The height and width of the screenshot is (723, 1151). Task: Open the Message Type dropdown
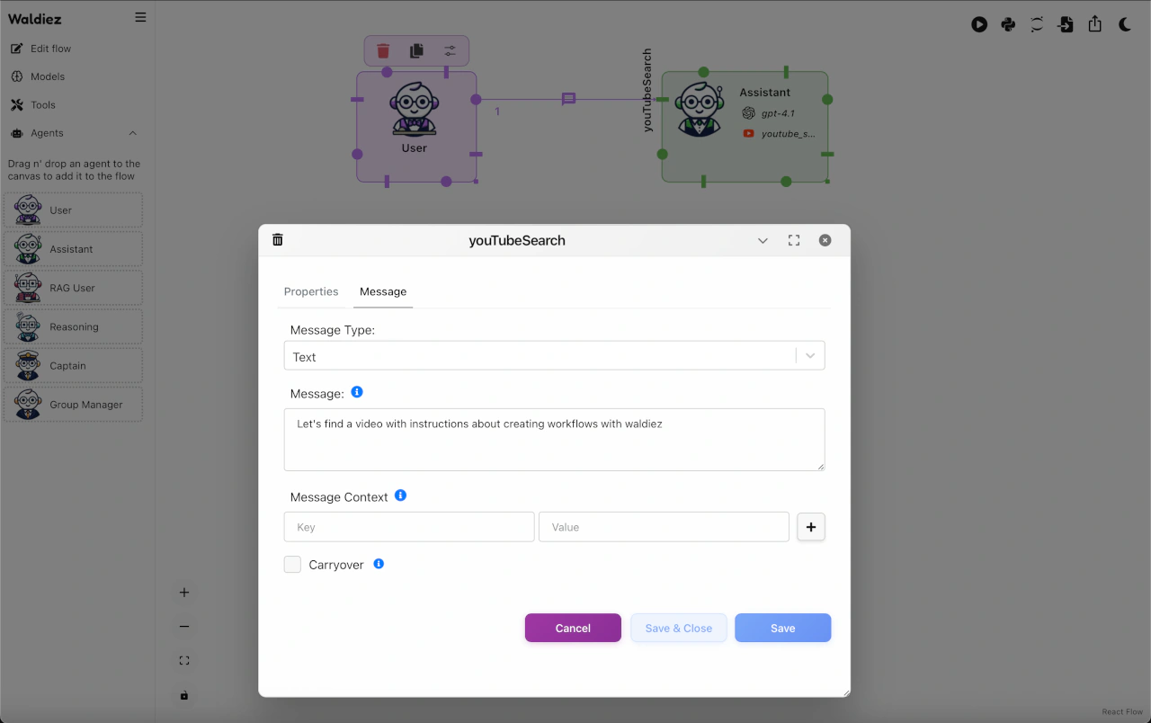(x=554, y=356)
